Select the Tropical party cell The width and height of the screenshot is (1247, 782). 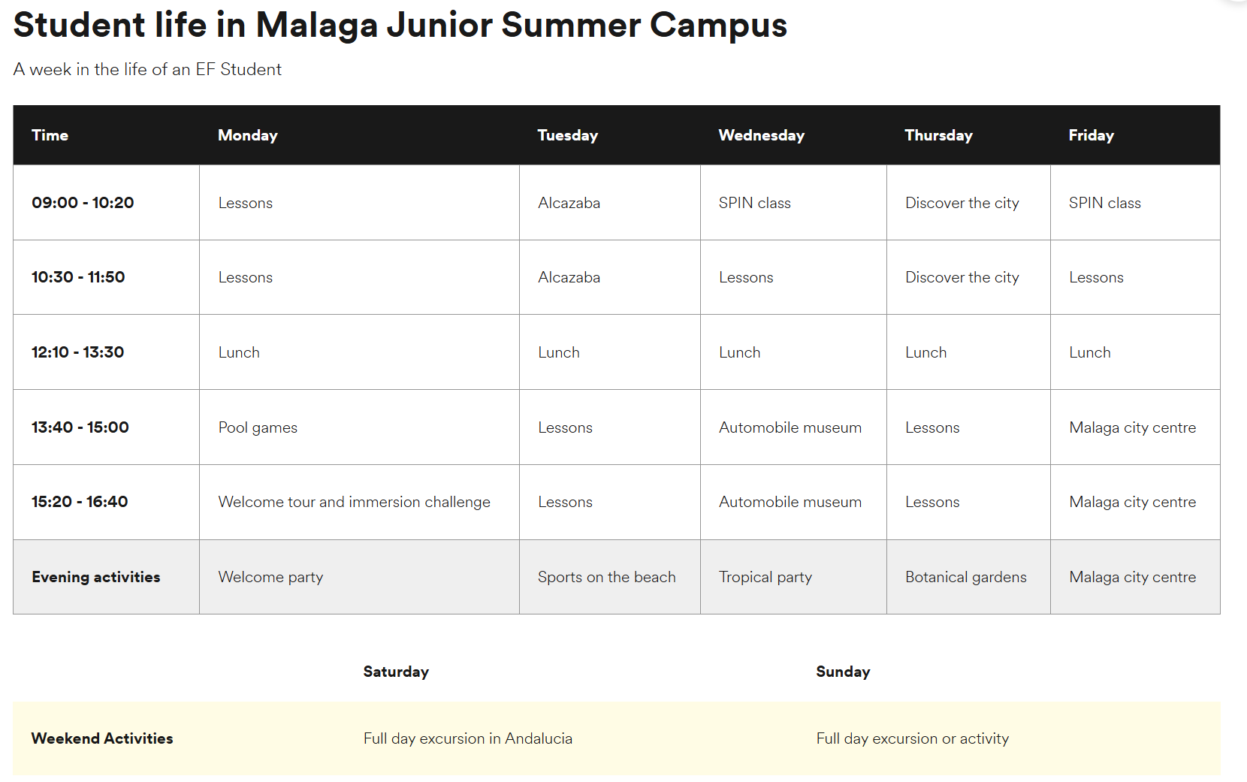(x=765, y=577)
